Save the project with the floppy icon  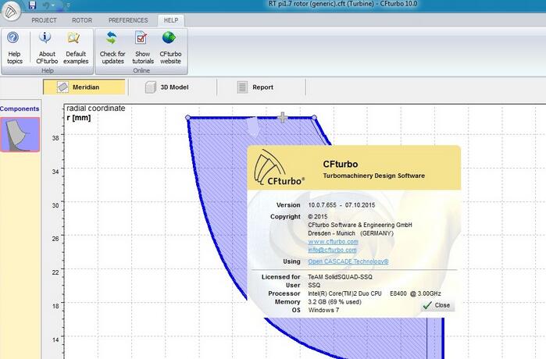(32, 5)
